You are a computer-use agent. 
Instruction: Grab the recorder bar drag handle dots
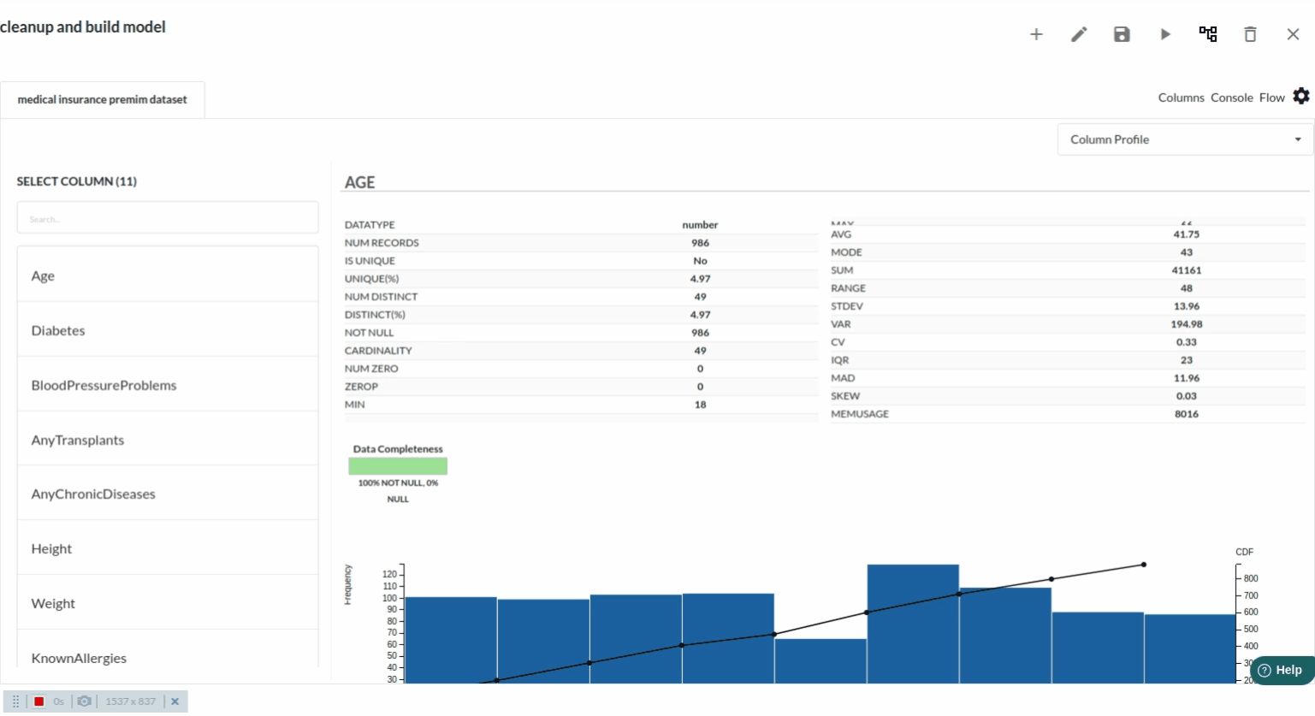15,701
